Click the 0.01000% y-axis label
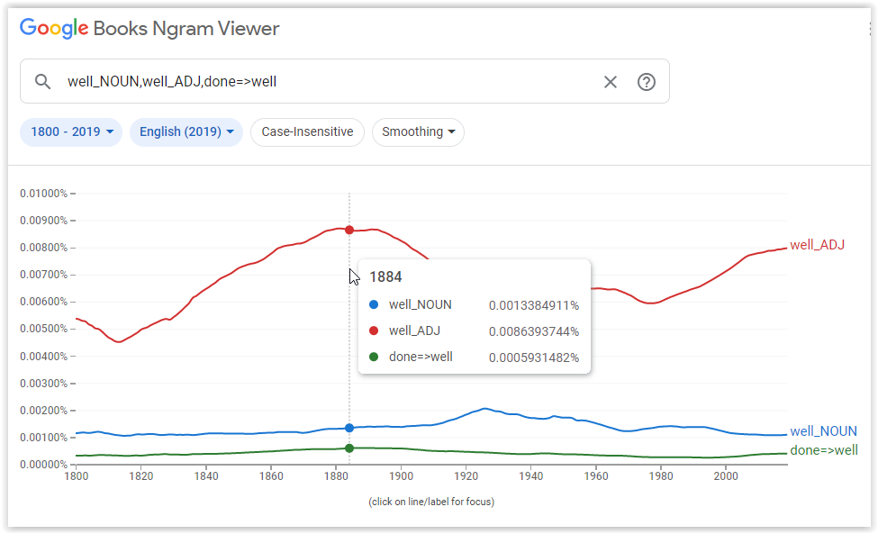Image resolution: width=878 pixels, height=534 pixels. tap(44, 194)
